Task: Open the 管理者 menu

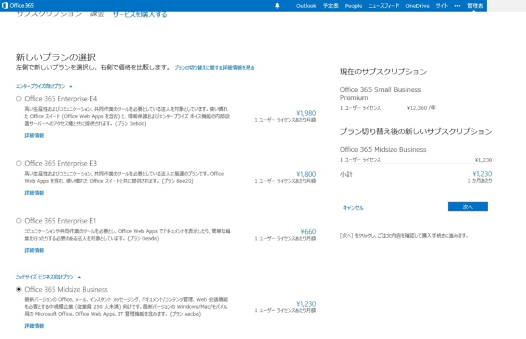Action: pos(475,6)
